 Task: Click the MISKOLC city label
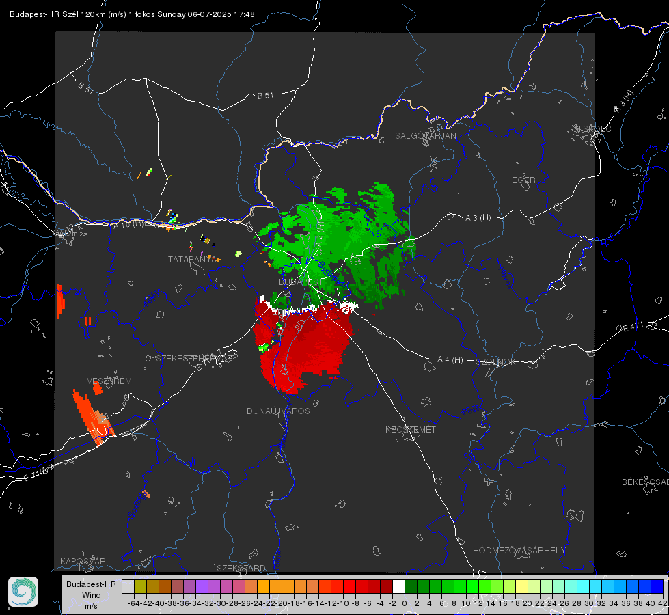tap(592, 128)
